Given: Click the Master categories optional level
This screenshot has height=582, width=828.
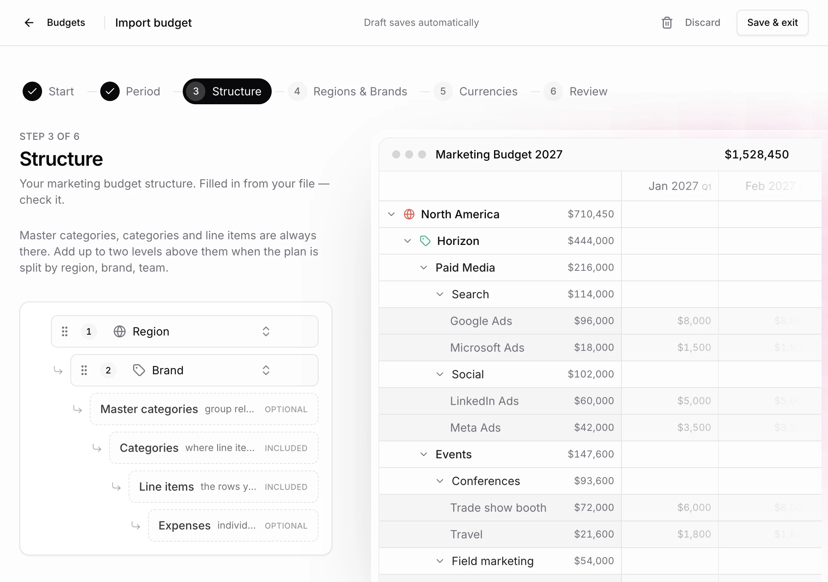Looking at the screenshot, I should (x=204, y=409).
